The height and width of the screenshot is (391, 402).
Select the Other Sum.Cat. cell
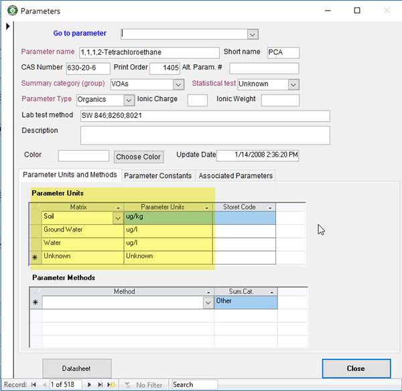pos(246,303)
